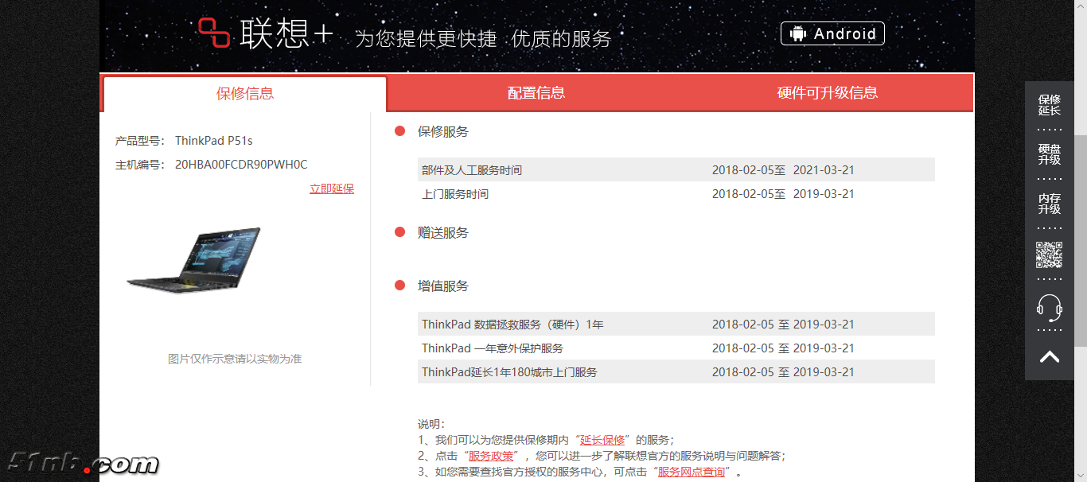Screen dimensions: 1087x482
Task: Click the red bullet beside 保修服务
Action: click(400, 131)
